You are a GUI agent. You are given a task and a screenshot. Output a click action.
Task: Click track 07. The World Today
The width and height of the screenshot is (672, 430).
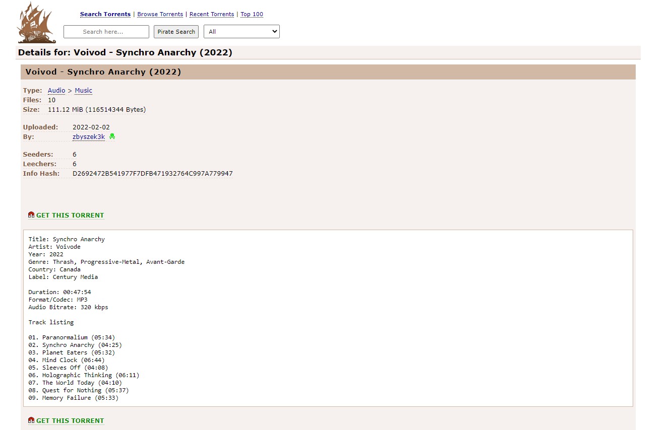75,383
